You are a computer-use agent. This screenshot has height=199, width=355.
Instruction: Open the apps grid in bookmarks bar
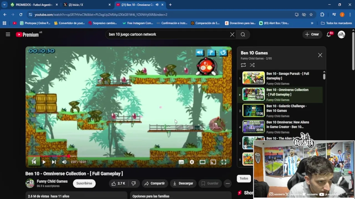pos(4,23)
